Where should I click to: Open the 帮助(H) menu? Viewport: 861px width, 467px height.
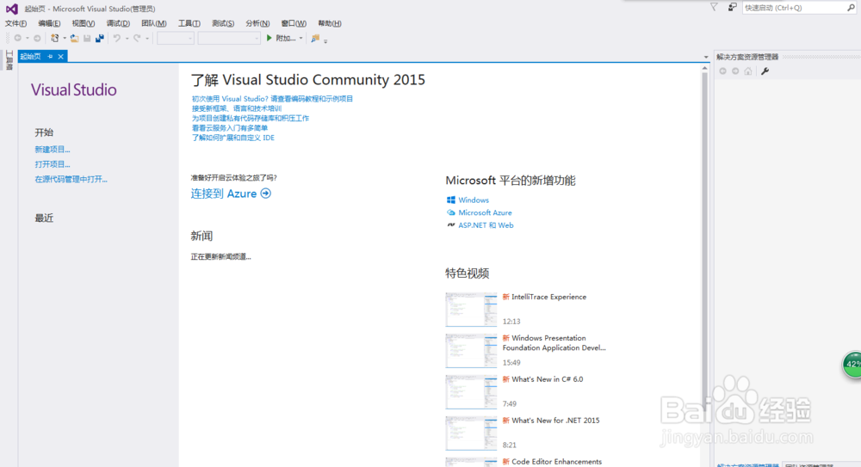click(330, 23)
